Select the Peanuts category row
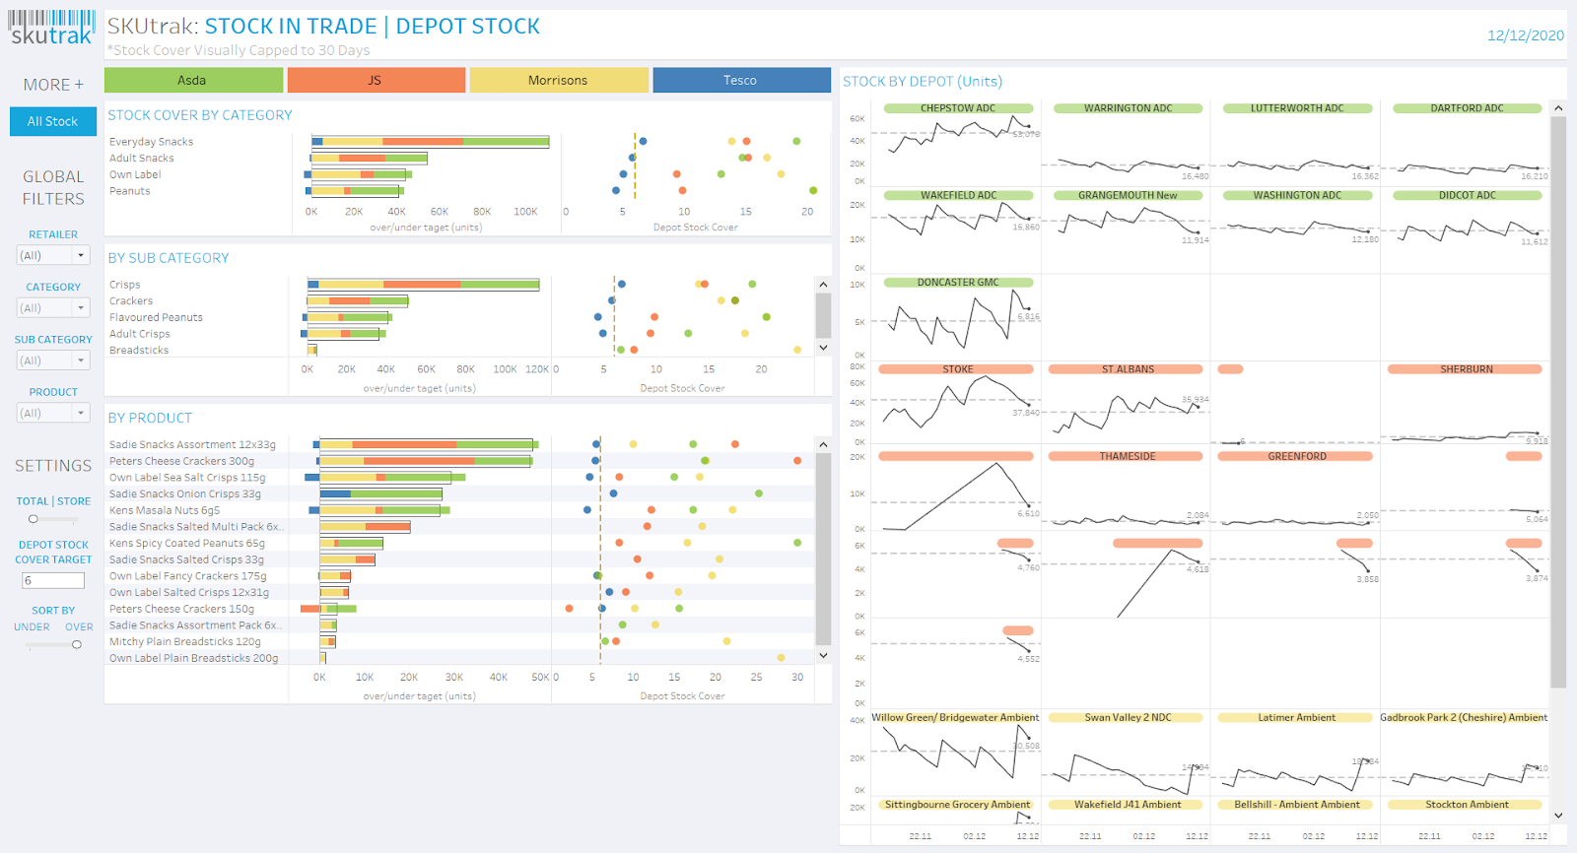 (x=130, y=191)
